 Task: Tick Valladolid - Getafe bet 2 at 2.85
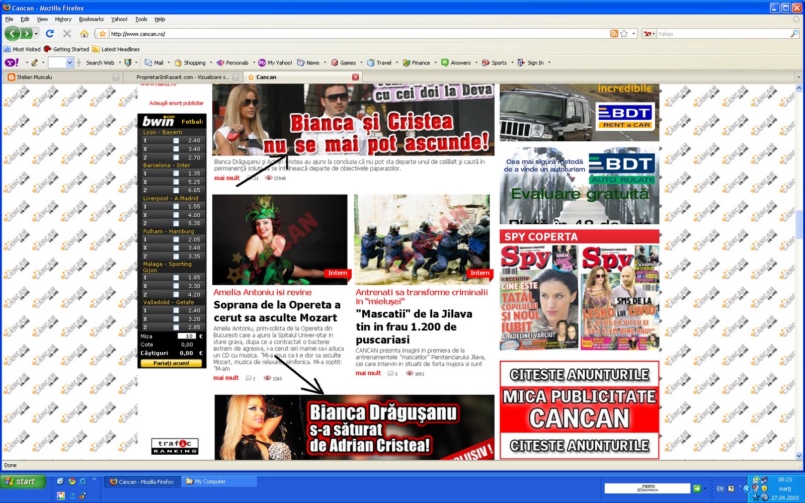(176, 327)
